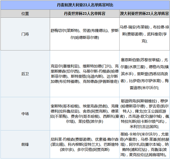The image size is (170, 159).
Task: Click Denmark forwards cell starting 尼科莱-约根森(费耶诺德)
Action: coord(84,144)
